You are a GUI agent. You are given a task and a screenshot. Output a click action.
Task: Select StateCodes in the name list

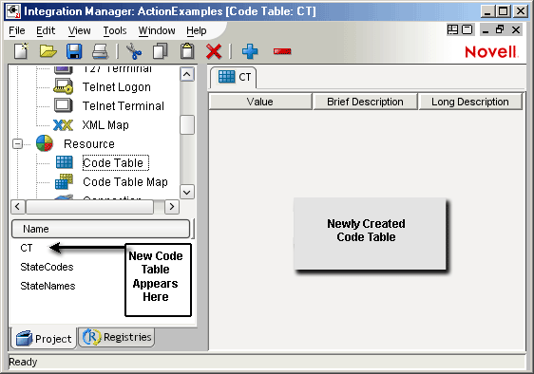[47, 267]
